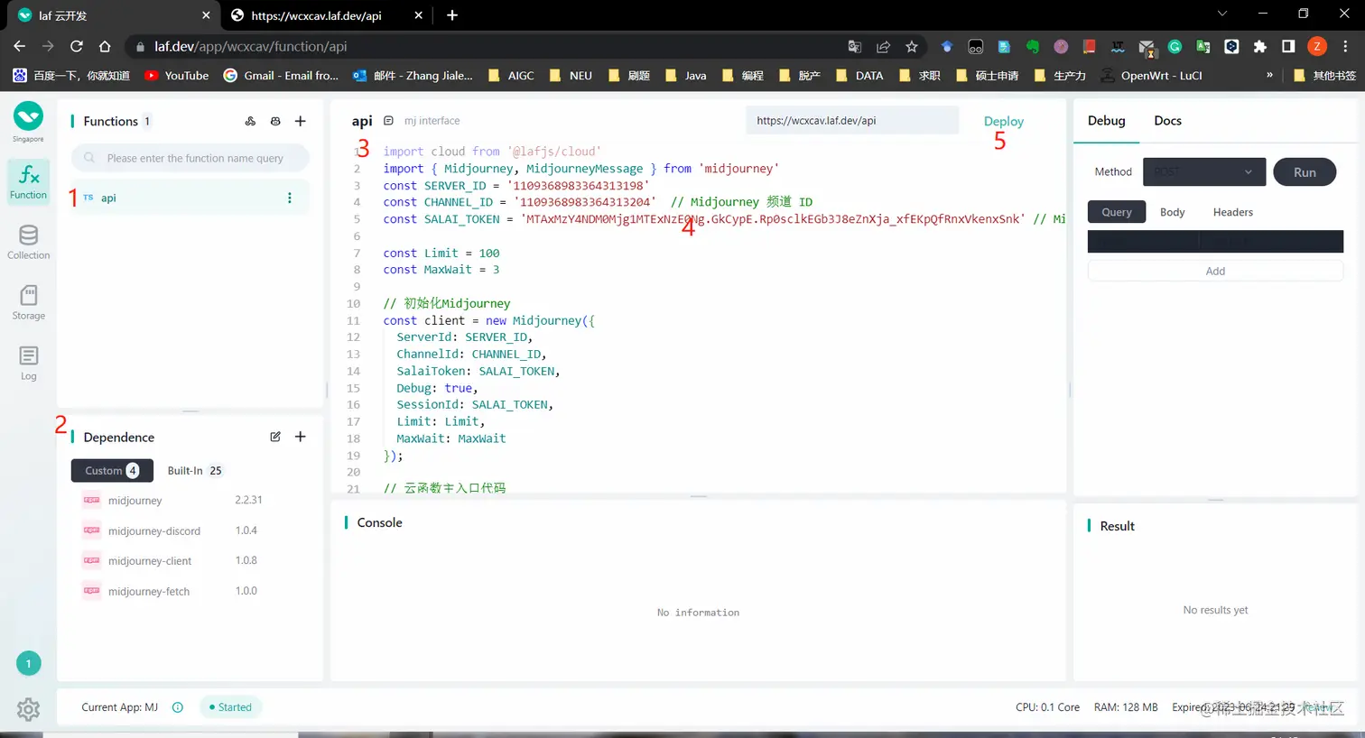Open the browser profile avatar Z

click(1317, 46)
